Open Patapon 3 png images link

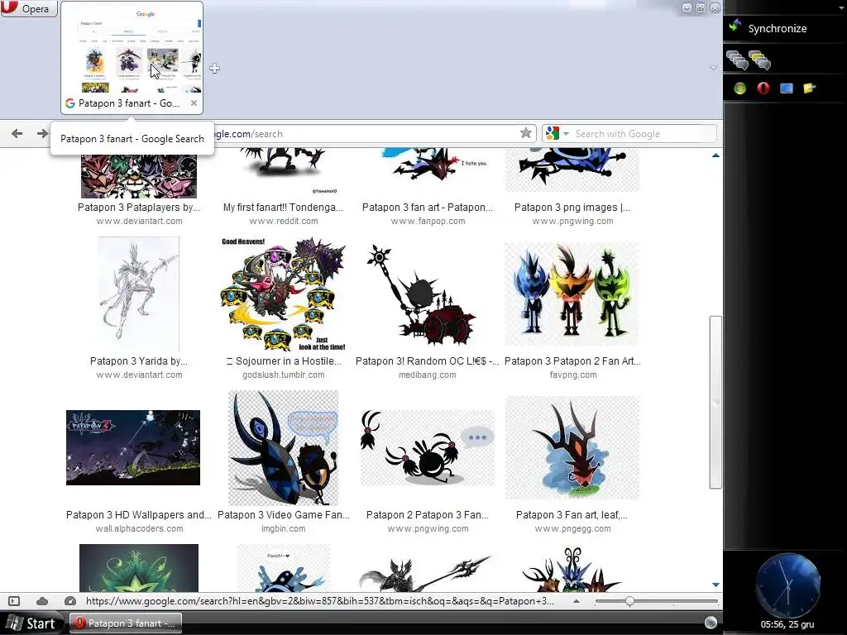(x=572, y=208)
